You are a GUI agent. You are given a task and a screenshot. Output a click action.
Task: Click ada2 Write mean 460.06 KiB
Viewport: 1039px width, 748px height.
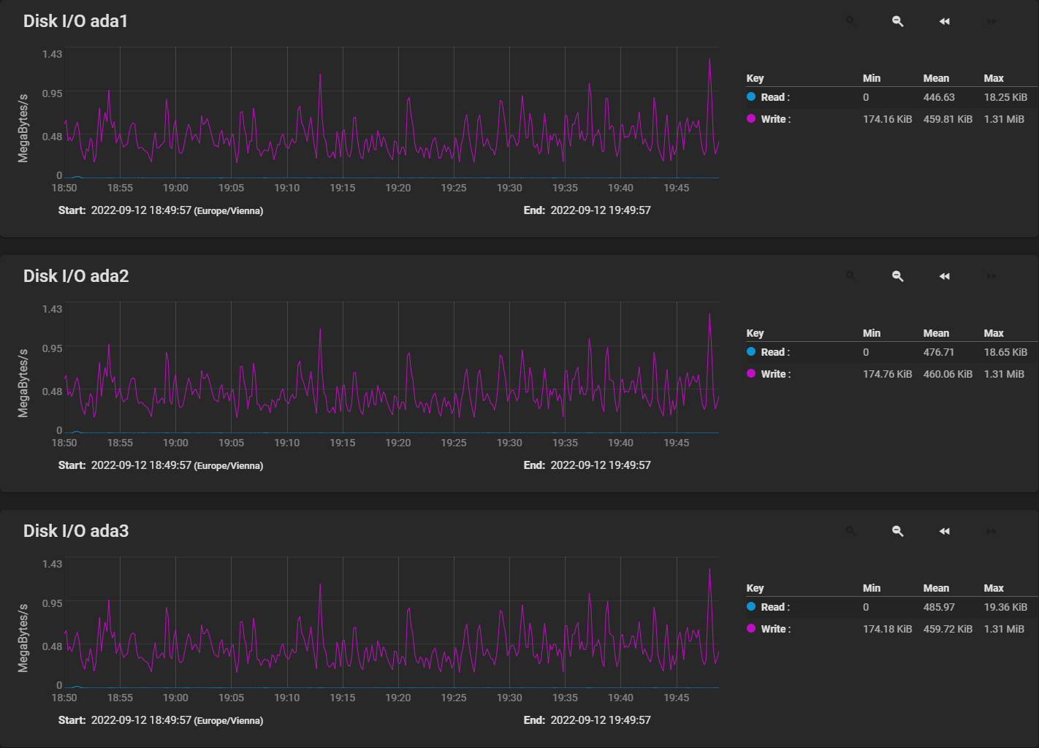tap(948, 374)
